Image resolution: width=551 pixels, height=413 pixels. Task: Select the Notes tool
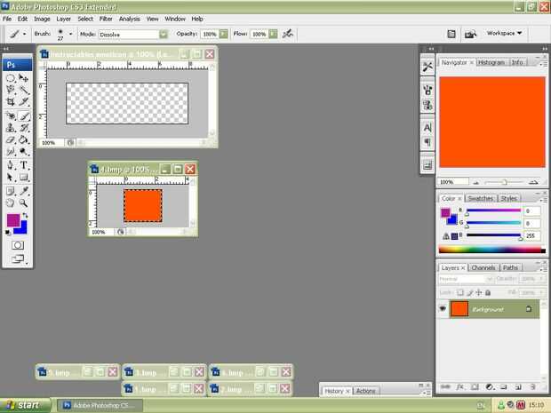11,191
